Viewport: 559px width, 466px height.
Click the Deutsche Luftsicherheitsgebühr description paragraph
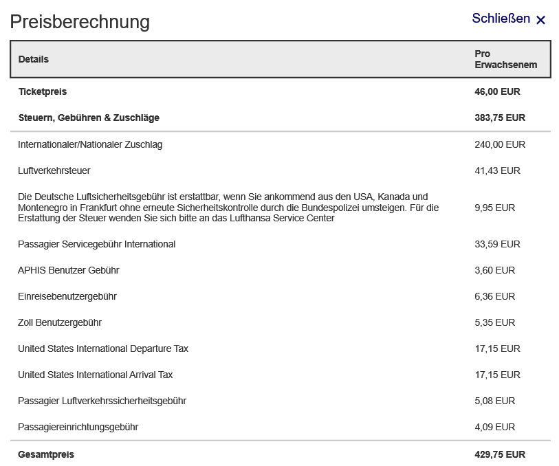pyautogui.click(x=228, y=208)
